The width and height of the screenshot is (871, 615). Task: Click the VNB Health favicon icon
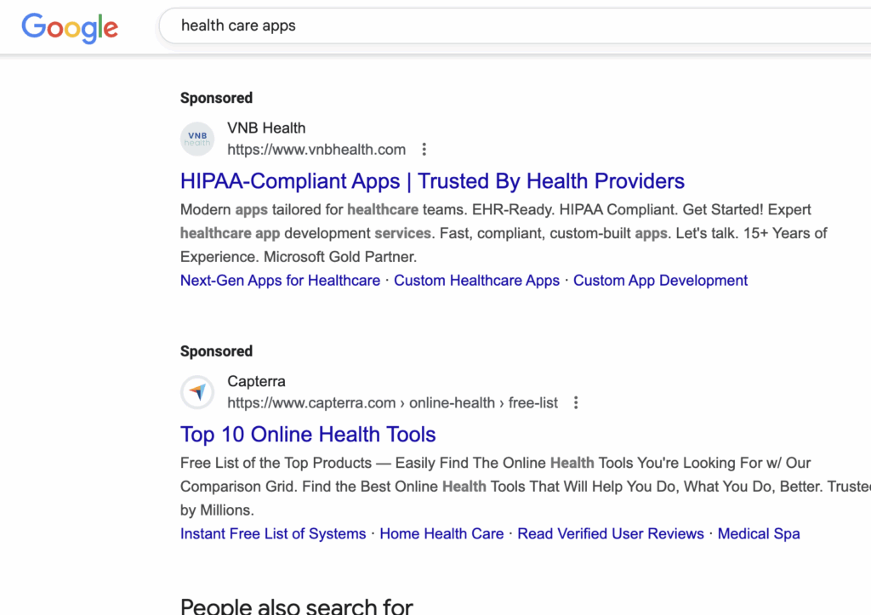[x=197, y=139]
